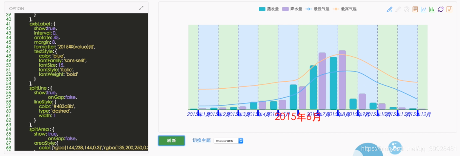The image size is (460, 156).
Task: Switch chart to line type icon
Action: pyautogui.click(x=423, y=9)
